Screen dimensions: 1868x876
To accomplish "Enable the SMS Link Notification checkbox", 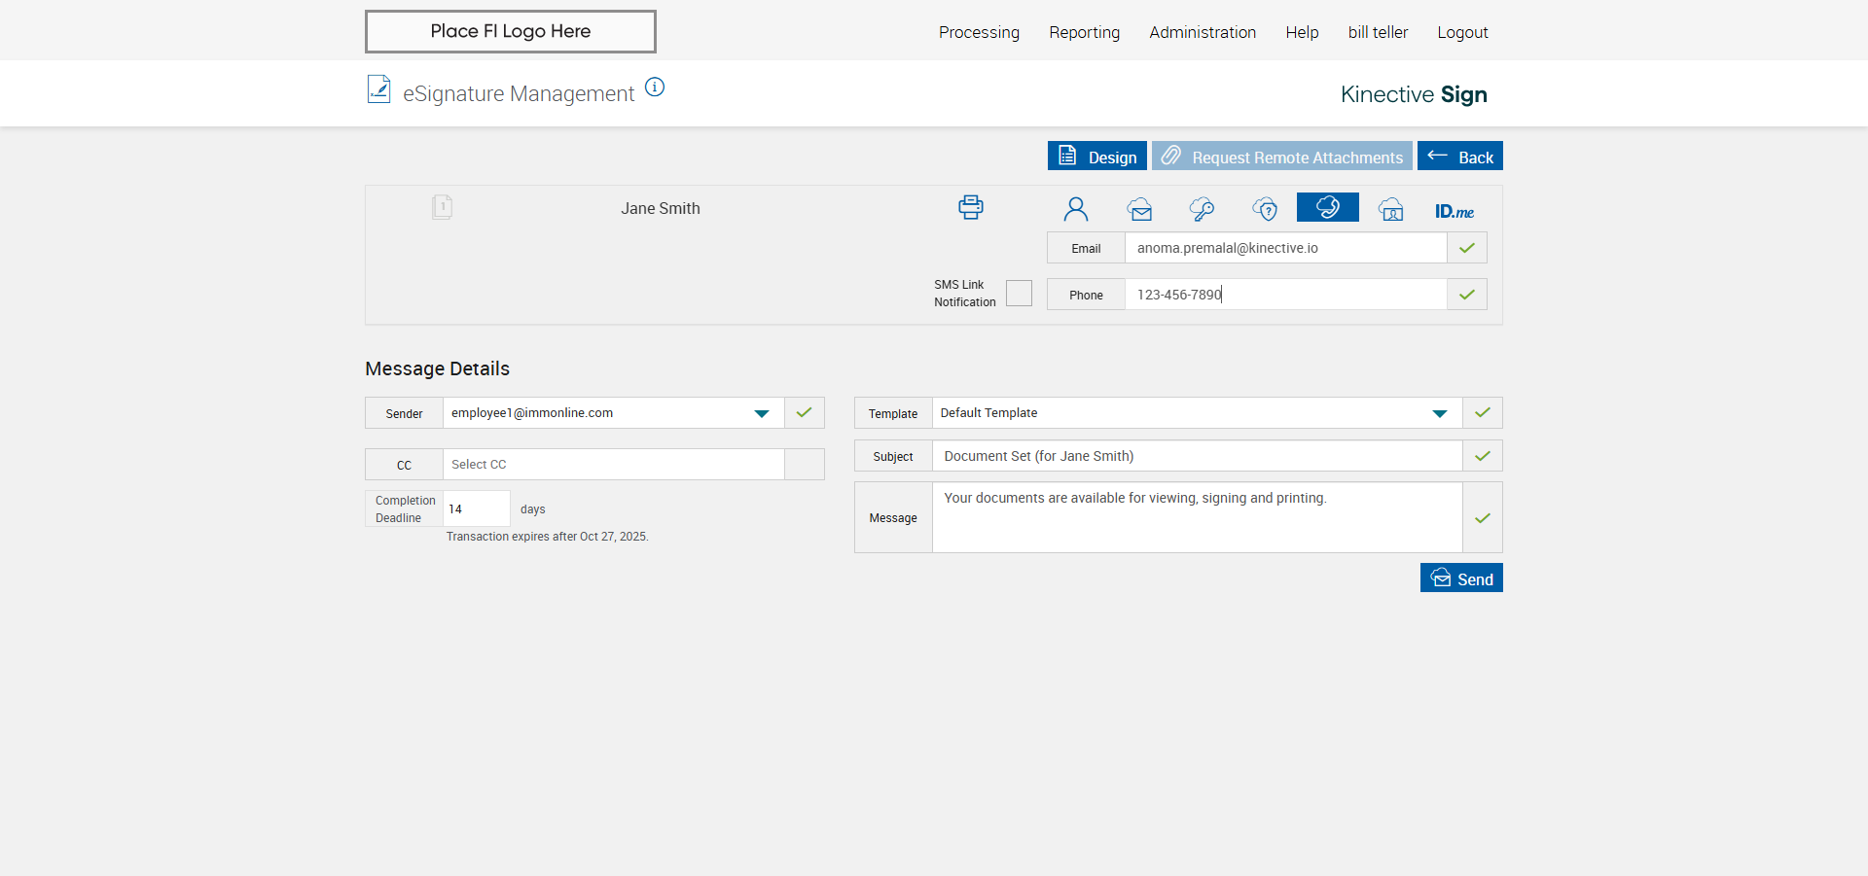I will (1019, 294).
